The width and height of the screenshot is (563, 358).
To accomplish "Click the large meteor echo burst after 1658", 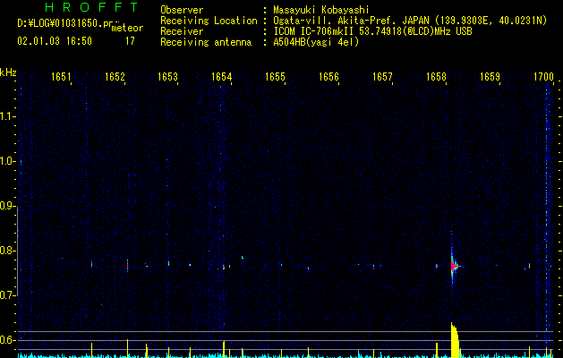I will tap(454, 266).
